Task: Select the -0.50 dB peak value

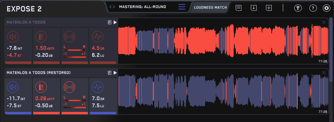Action: [44, 106]
